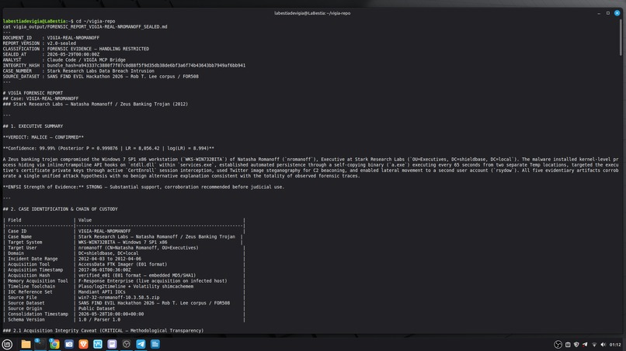Open the Files folder in the taskbar
Viewport: 626px width, 351px height.
coord(26,344)
